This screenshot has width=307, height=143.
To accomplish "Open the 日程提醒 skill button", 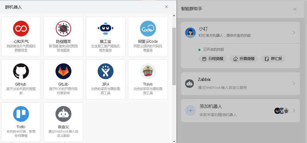I will (x=213, y=59).
